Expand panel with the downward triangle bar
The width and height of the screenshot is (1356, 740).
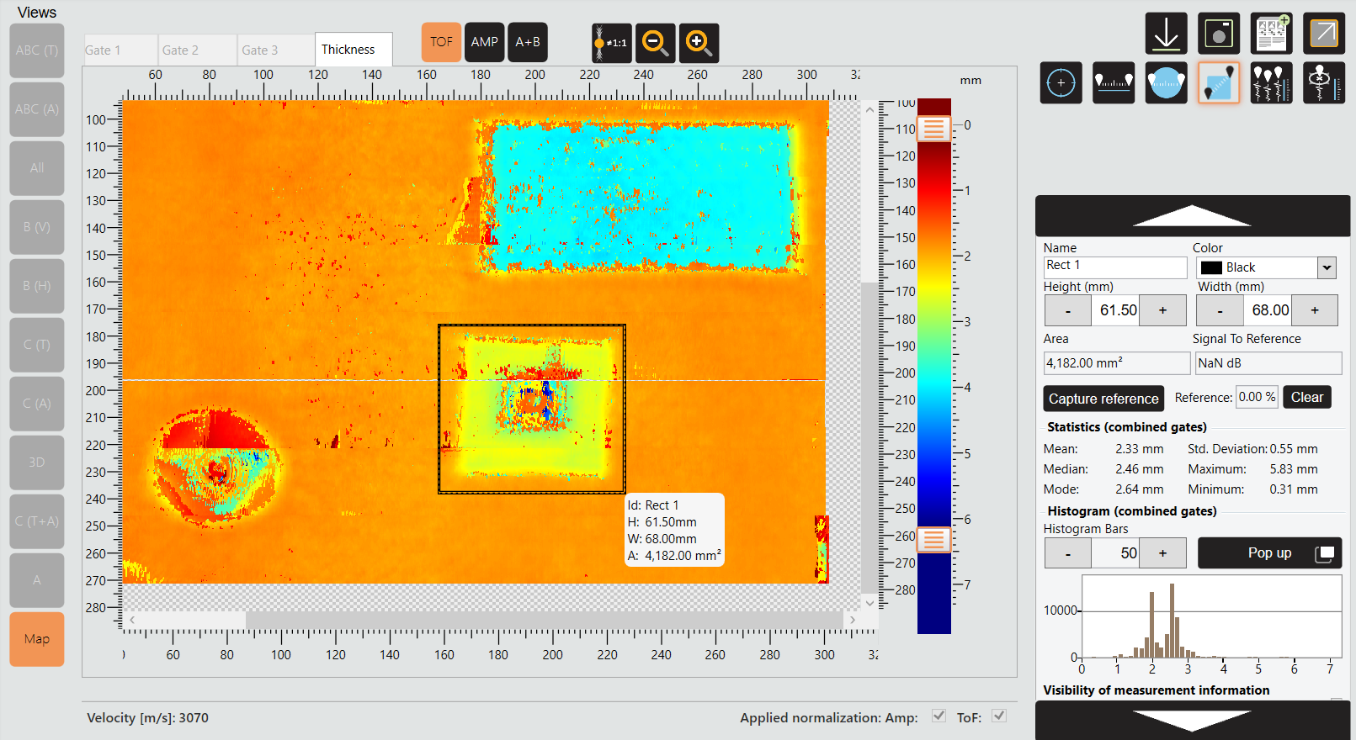pyautogui.click(x=1192, y=720)
